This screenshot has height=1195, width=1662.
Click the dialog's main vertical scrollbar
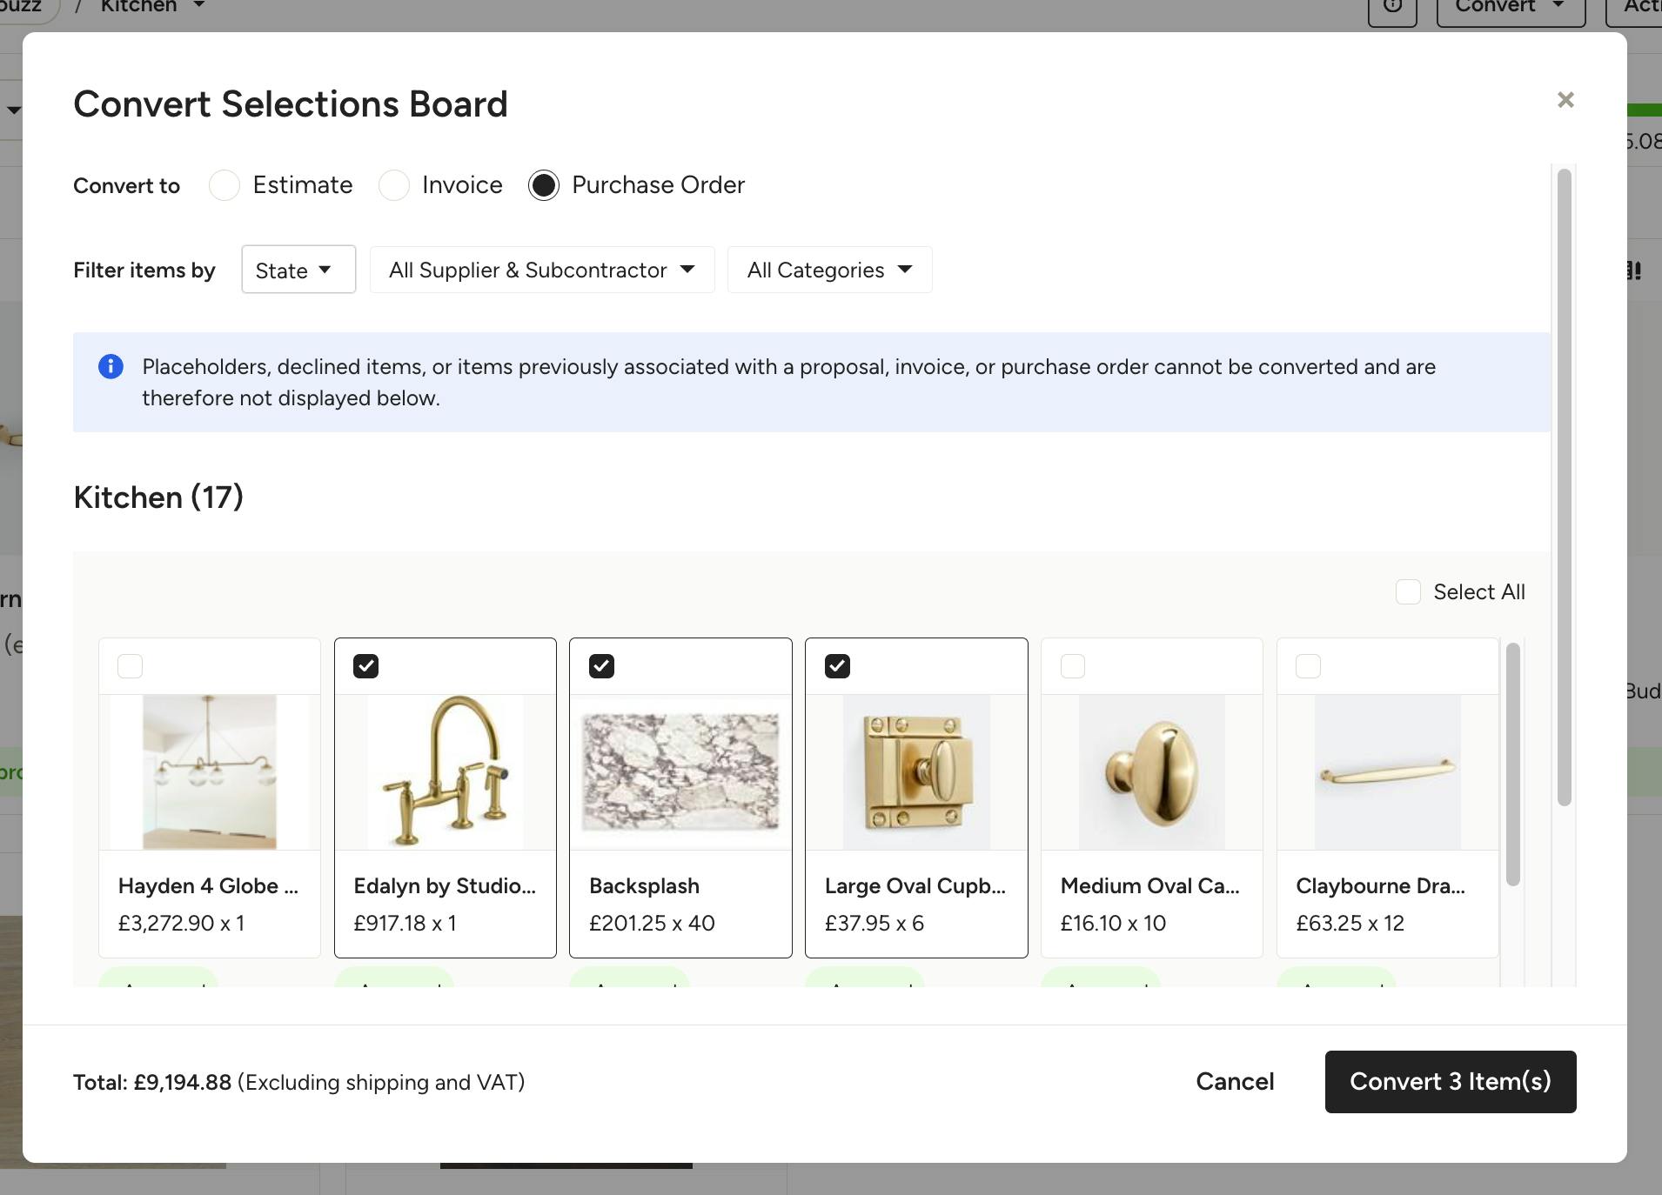point(1564,487)
